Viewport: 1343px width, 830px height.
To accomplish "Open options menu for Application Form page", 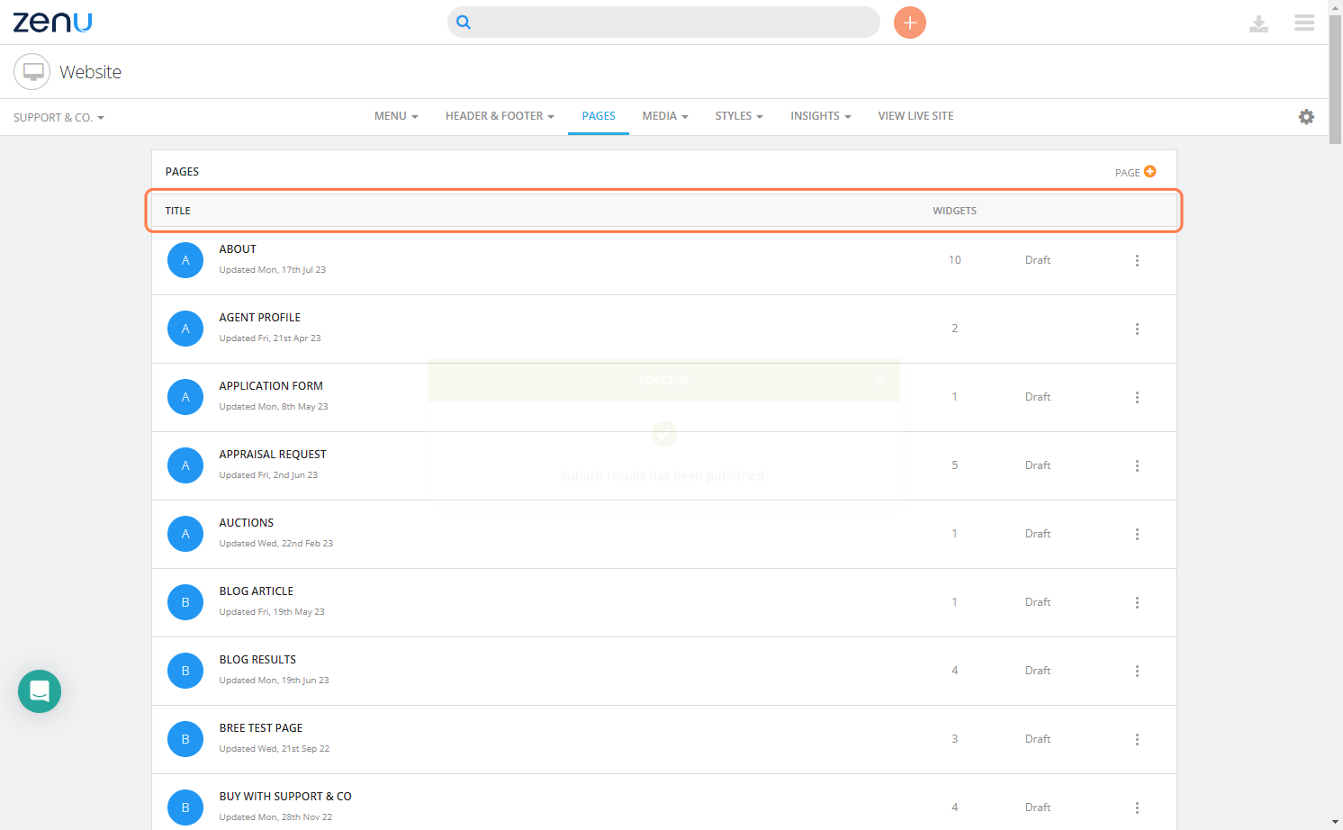I will tap(1137, 397).
